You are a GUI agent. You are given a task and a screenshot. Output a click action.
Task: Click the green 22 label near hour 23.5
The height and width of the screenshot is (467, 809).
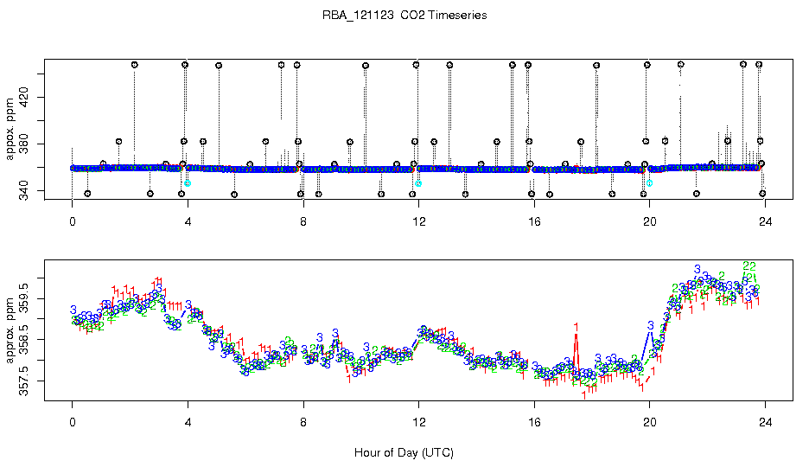click(x=749, y=266)
